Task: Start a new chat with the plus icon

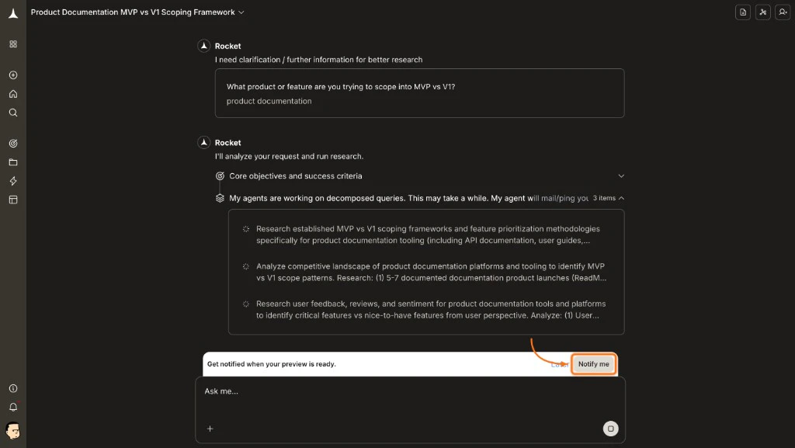Action: click(x=12, y=75)
